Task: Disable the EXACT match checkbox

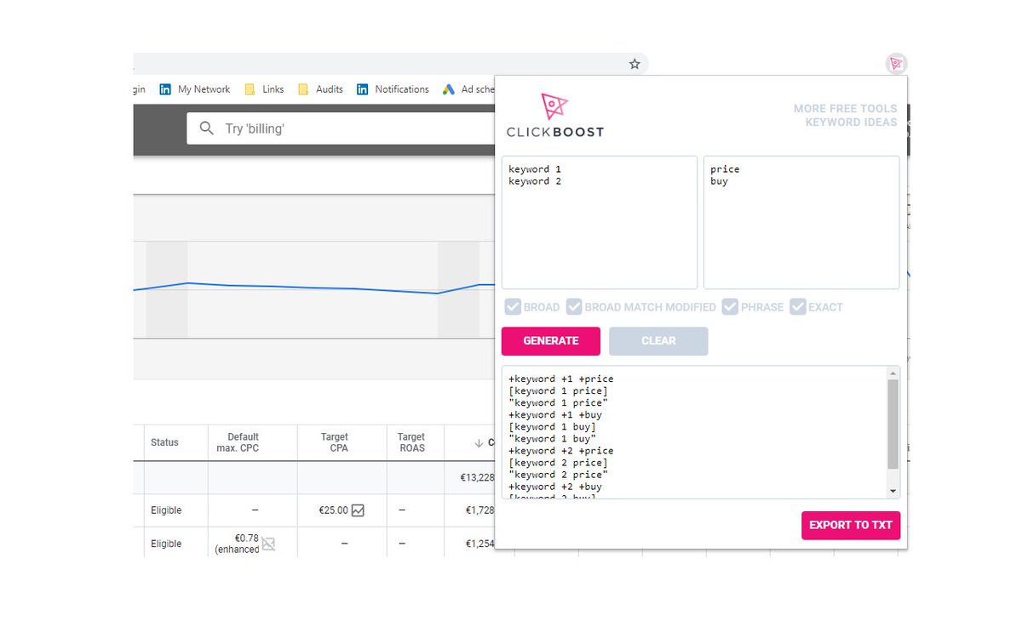Action: tap(798, 307)
